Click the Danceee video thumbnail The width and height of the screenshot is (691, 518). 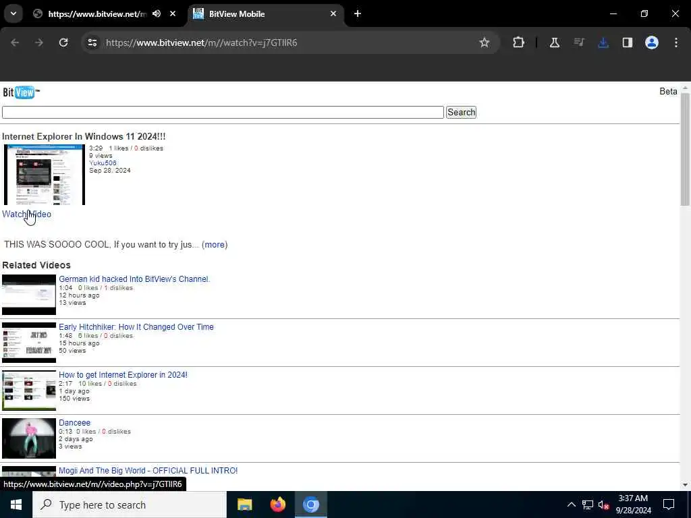click(29, 438)
